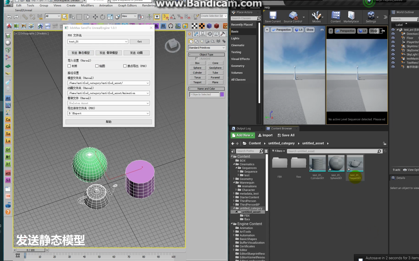Click the 3ds Max time slider at 0 / 100
This screenshot has width=419, height=261.
[x=31, y=250]
